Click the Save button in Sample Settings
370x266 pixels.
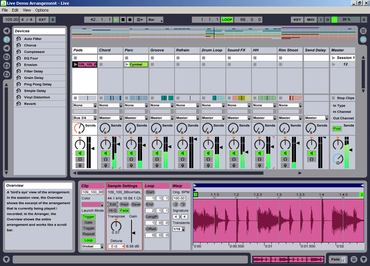coord(136,205)
